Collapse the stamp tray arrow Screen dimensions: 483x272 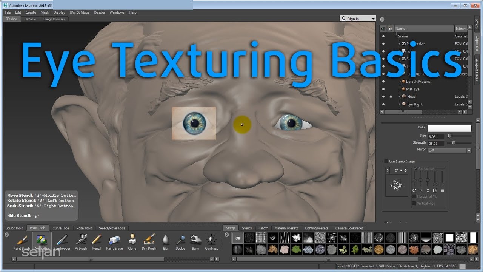(227, 235)
